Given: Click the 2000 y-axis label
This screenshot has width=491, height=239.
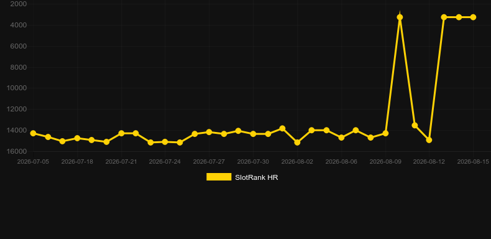Looking at the screenshot, I should click(x=19, y=4).
